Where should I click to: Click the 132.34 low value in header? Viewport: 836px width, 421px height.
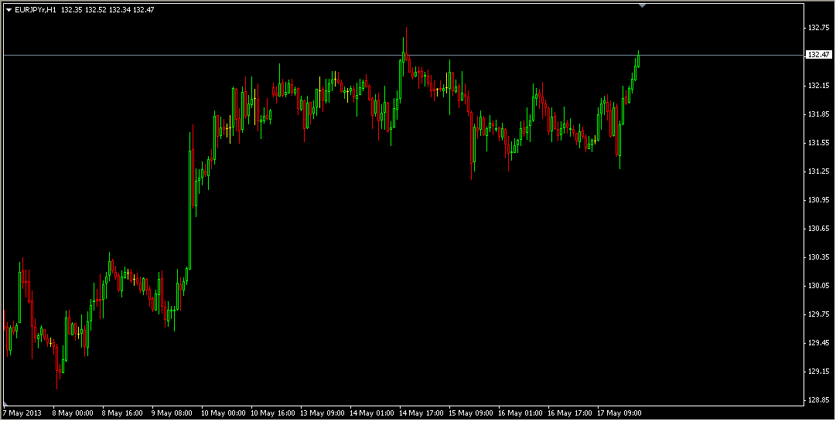[119, 9]
